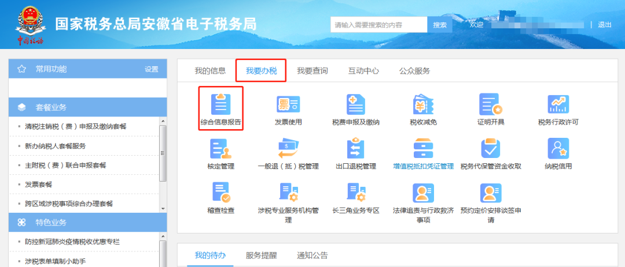625x267 pixels.
Task: Open the 税务行政许可 icon
Action: coord(558,105)
